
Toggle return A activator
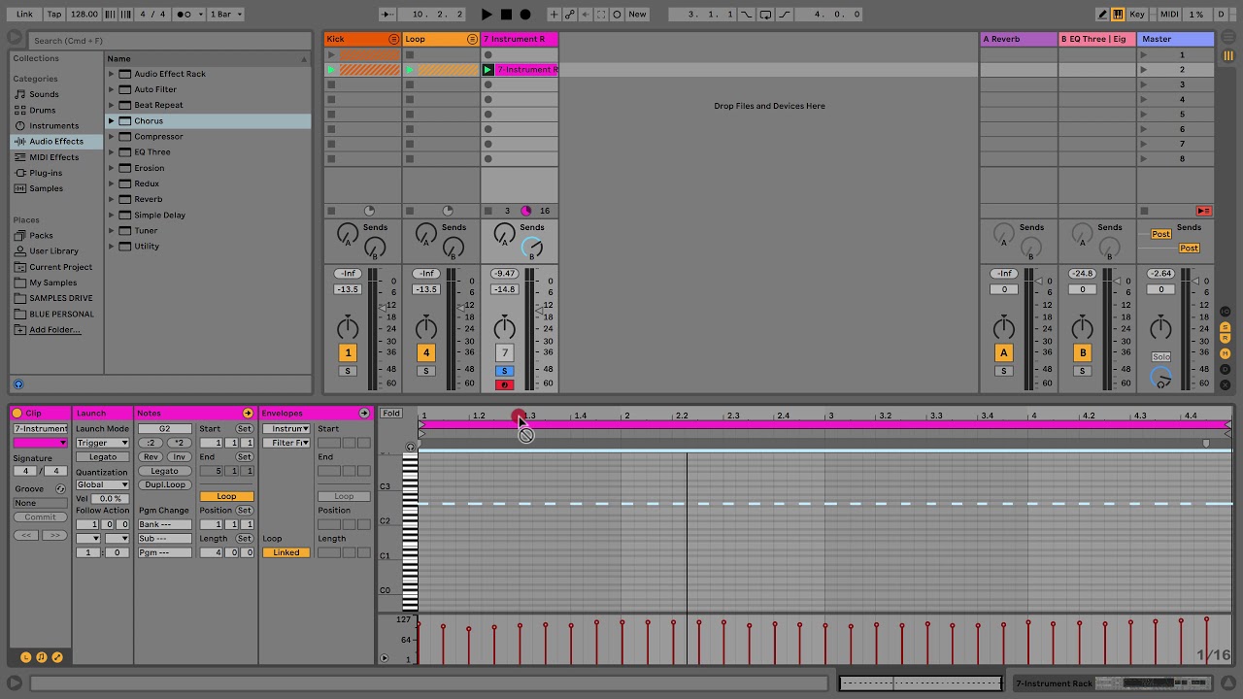tap(1004, 352)
